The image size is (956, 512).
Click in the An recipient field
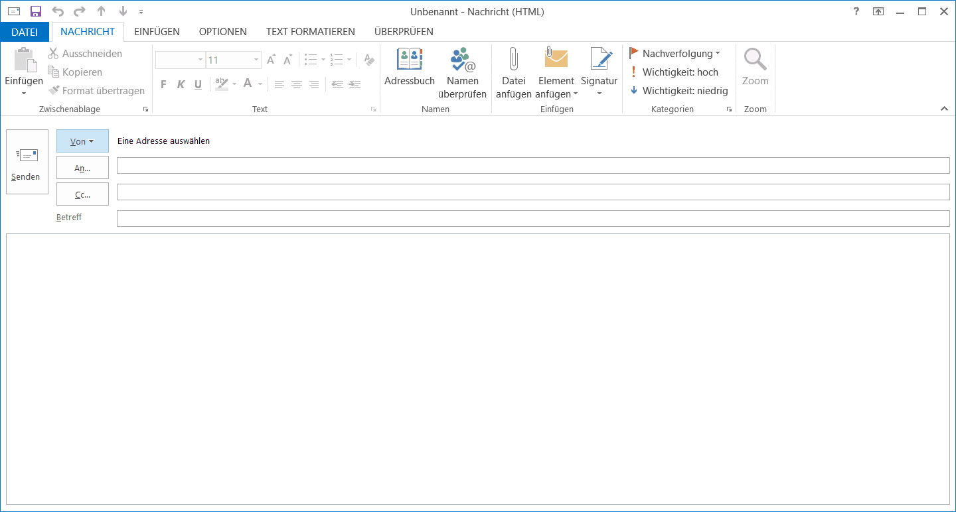[x=533, y=166]
